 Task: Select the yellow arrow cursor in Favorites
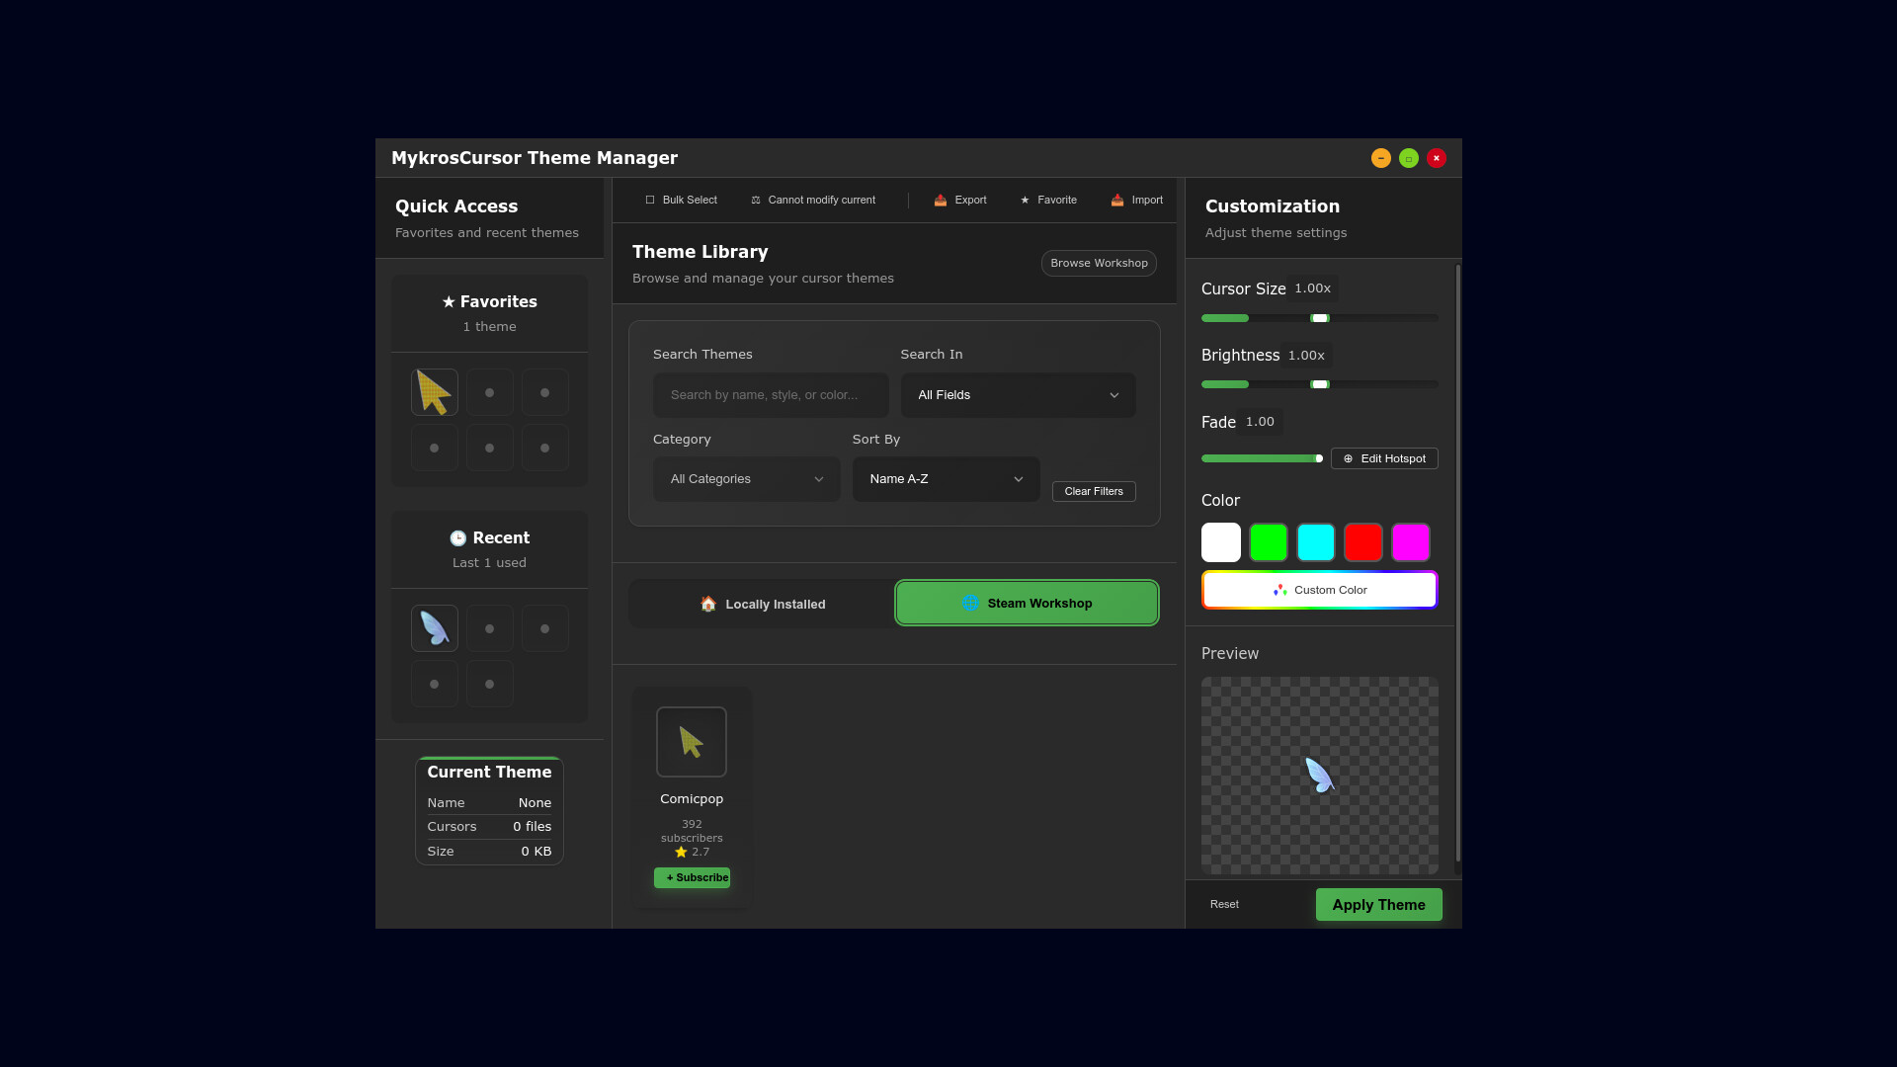(x=434, y=392)
